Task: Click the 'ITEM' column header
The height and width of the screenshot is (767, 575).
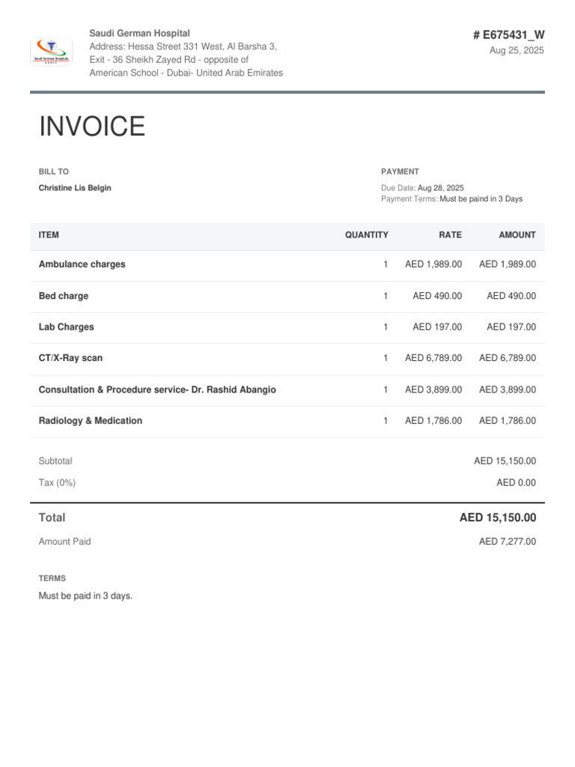Action: point(49,234)
